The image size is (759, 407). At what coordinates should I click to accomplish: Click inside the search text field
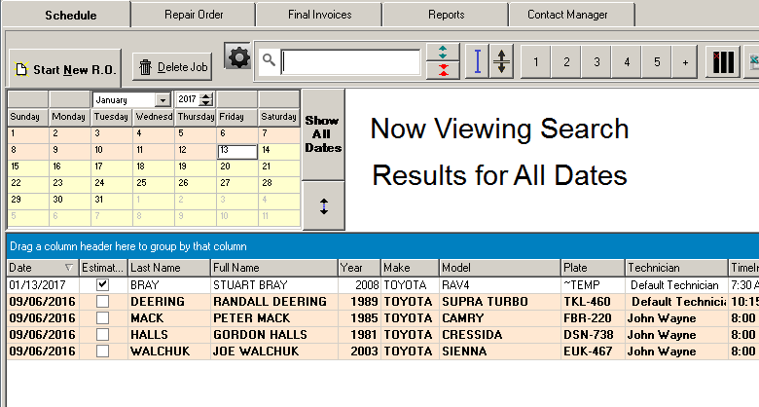coord(350,62)
